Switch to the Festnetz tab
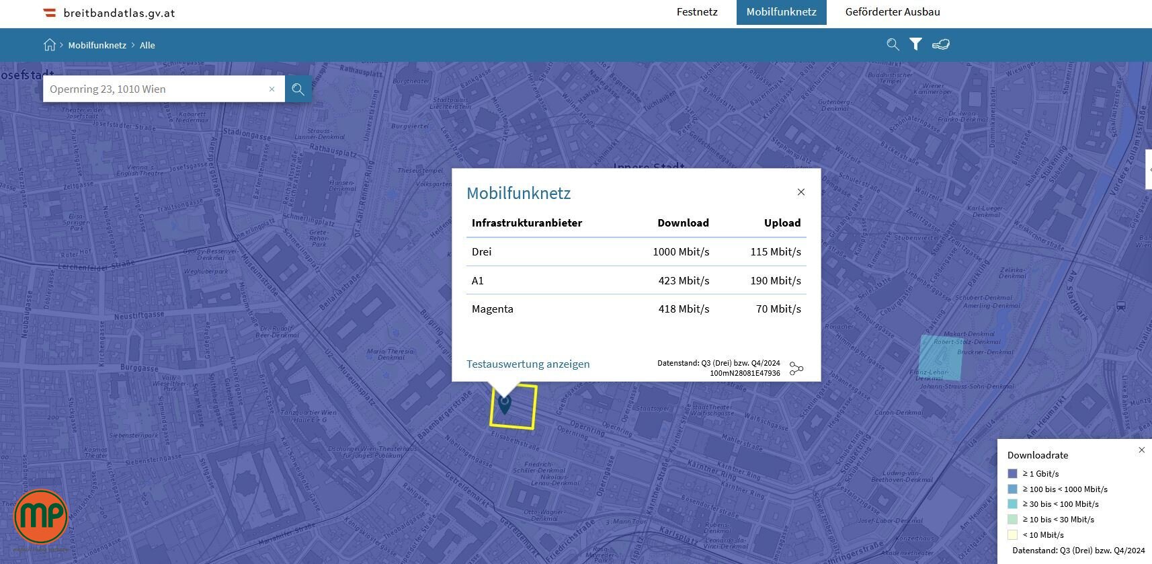1152x564 pixels. click(x=697, y=12)
